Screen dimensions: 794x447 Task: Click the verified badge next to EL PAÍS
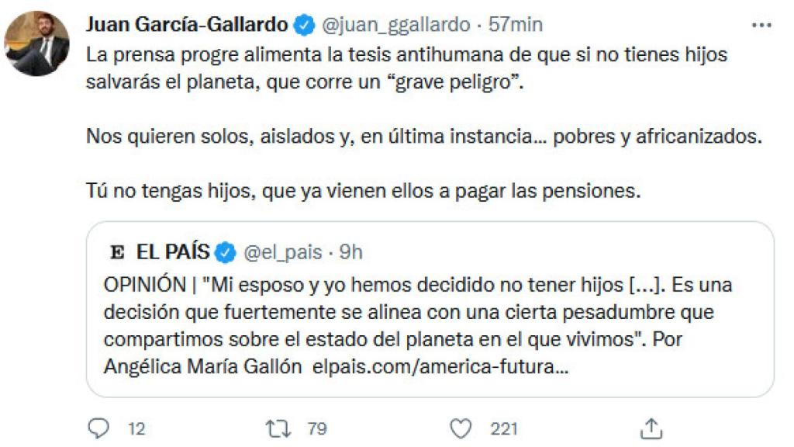224,250
